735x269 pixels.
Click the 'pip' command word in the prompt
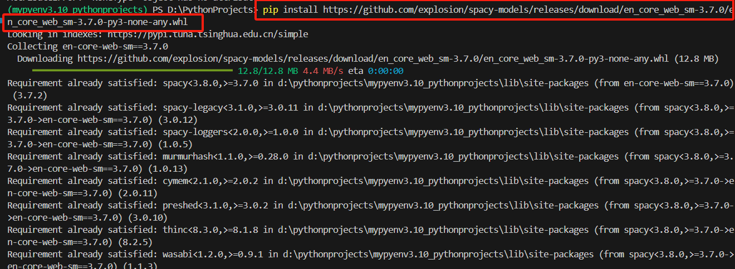tap(270, 11)
